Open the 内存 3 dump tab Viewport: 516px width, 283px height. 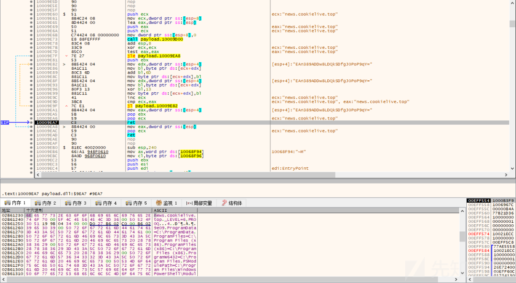tap(76, 203)
